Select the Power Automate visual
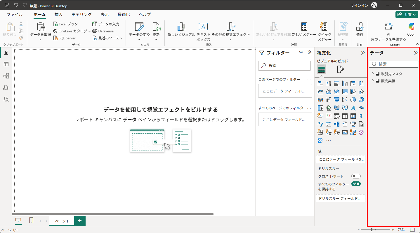Viewport: 420px width, 233px height. point(320,140)
